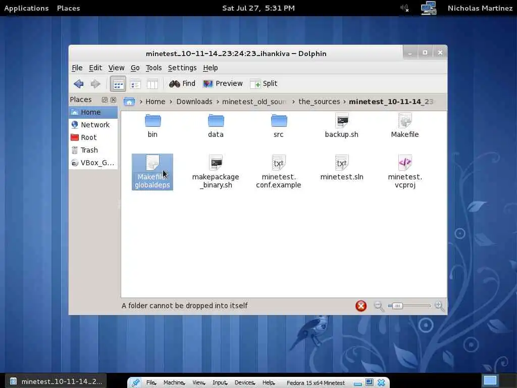Dismiss the red error icon in status bar
The image size is (517, 388).
(361, 306)
